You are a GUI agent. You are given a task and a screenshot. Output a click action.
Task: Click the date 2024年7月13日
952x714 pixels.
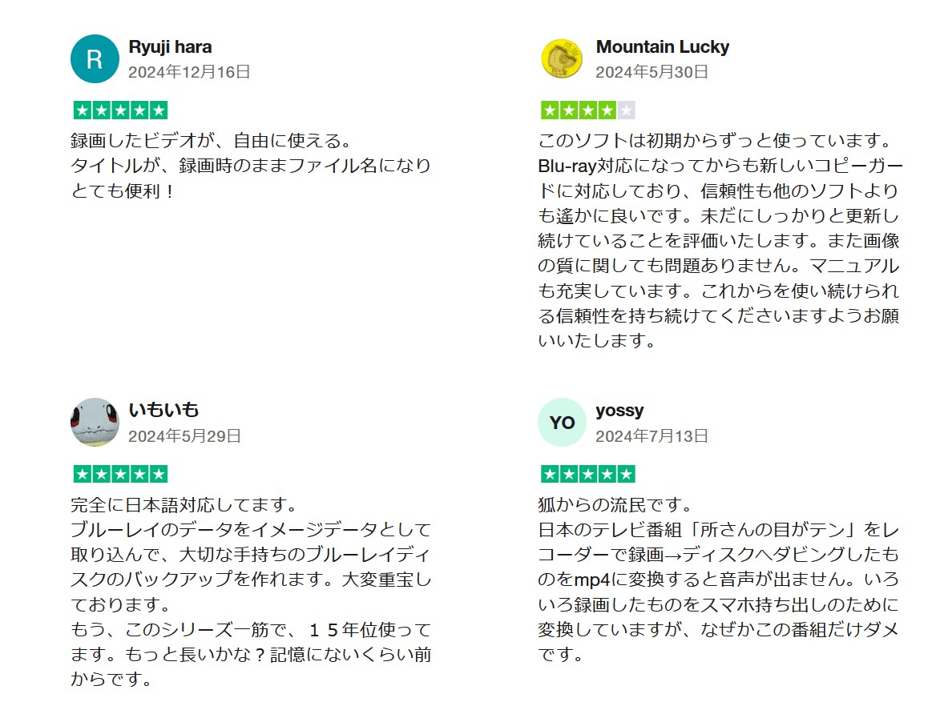(x=652, y=436)
